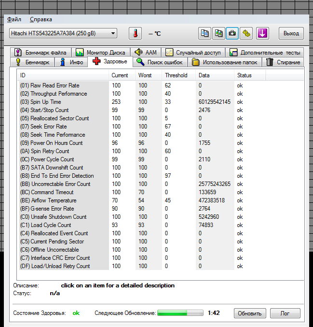The width and height of the screenshot is (313, 327).
Task: Switch to the Монитор Диска tab
Action: tap(101, 52)
